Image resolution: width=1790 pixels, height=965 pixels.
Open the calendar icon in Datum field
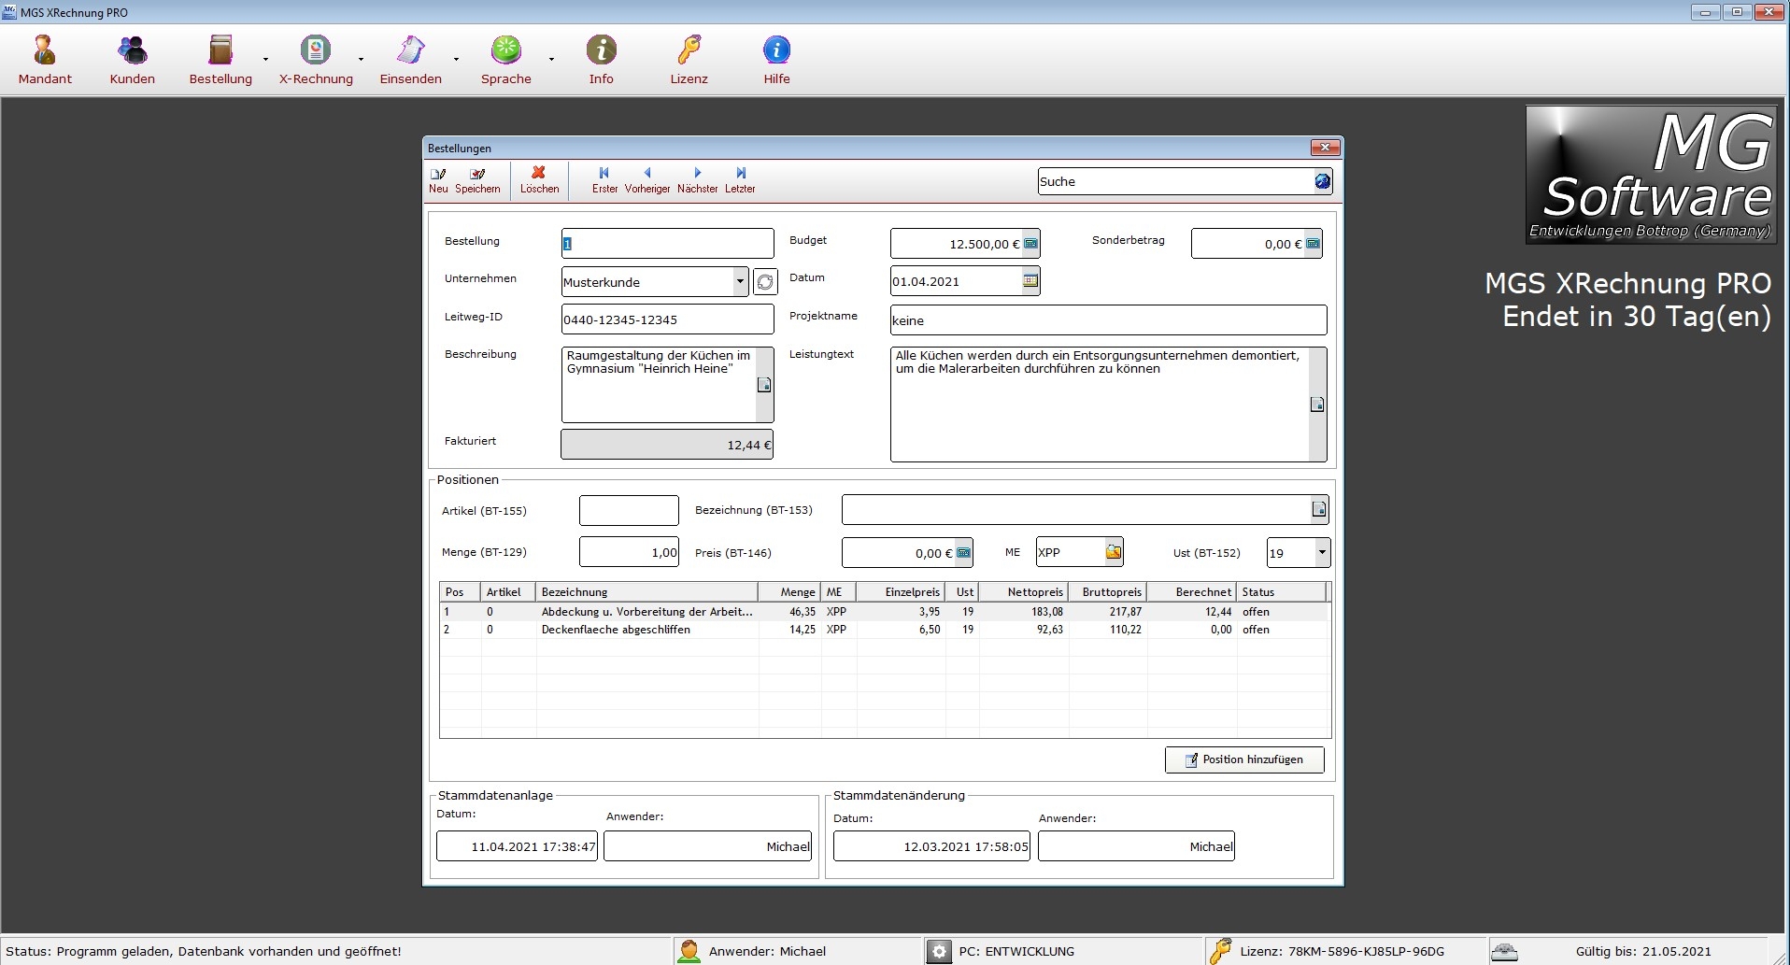point(1030,280)
